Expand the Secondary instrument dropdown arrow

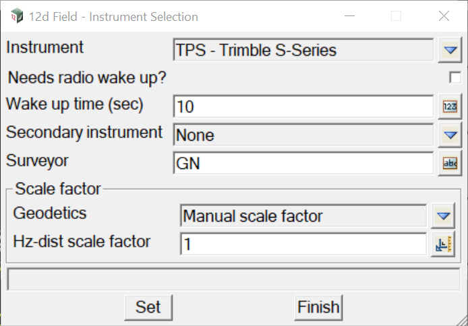pos(449,135)
